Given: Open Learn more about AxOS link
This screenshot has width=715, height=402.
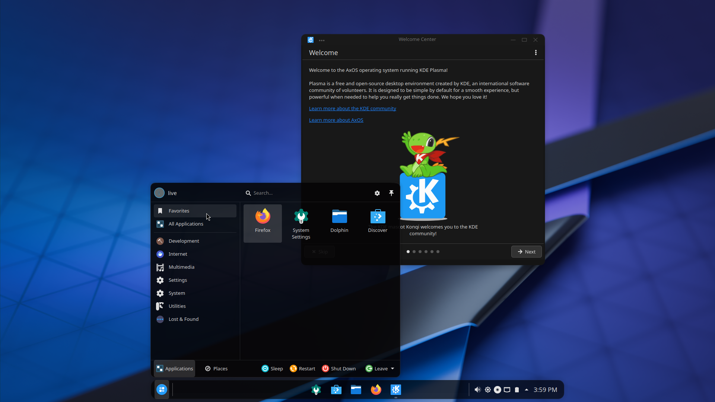Looking at the screenshot, I should click(336, 120).
